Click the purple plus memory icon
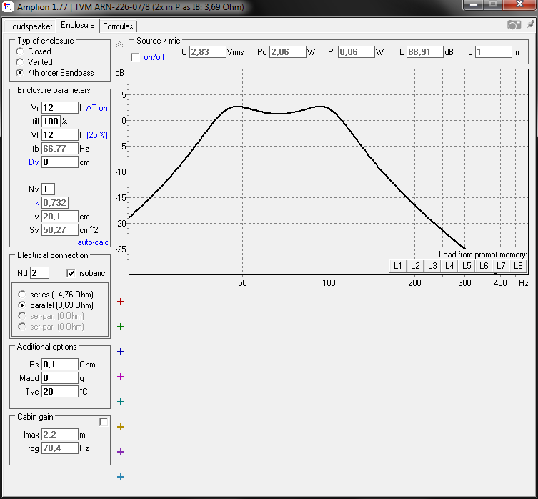This screenshot has width=538, height=499. tap(121, 452)
